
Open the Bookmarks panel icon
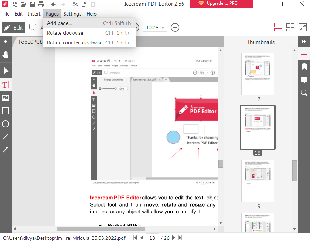tap(304, 67)
